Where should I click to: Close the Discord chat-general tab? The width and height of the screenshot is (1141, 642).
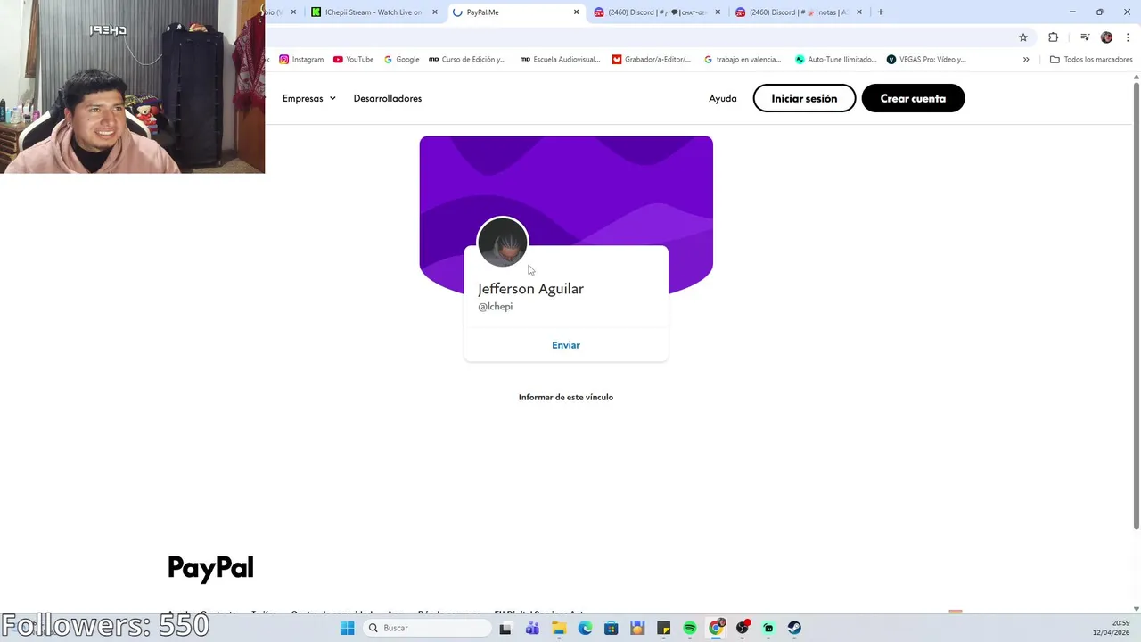tap(718, 12)
